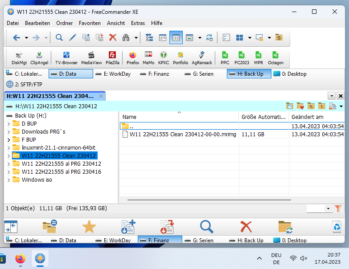Launch DiskMgt shortcut
The image size is (349, 269).
coord(19,58)
